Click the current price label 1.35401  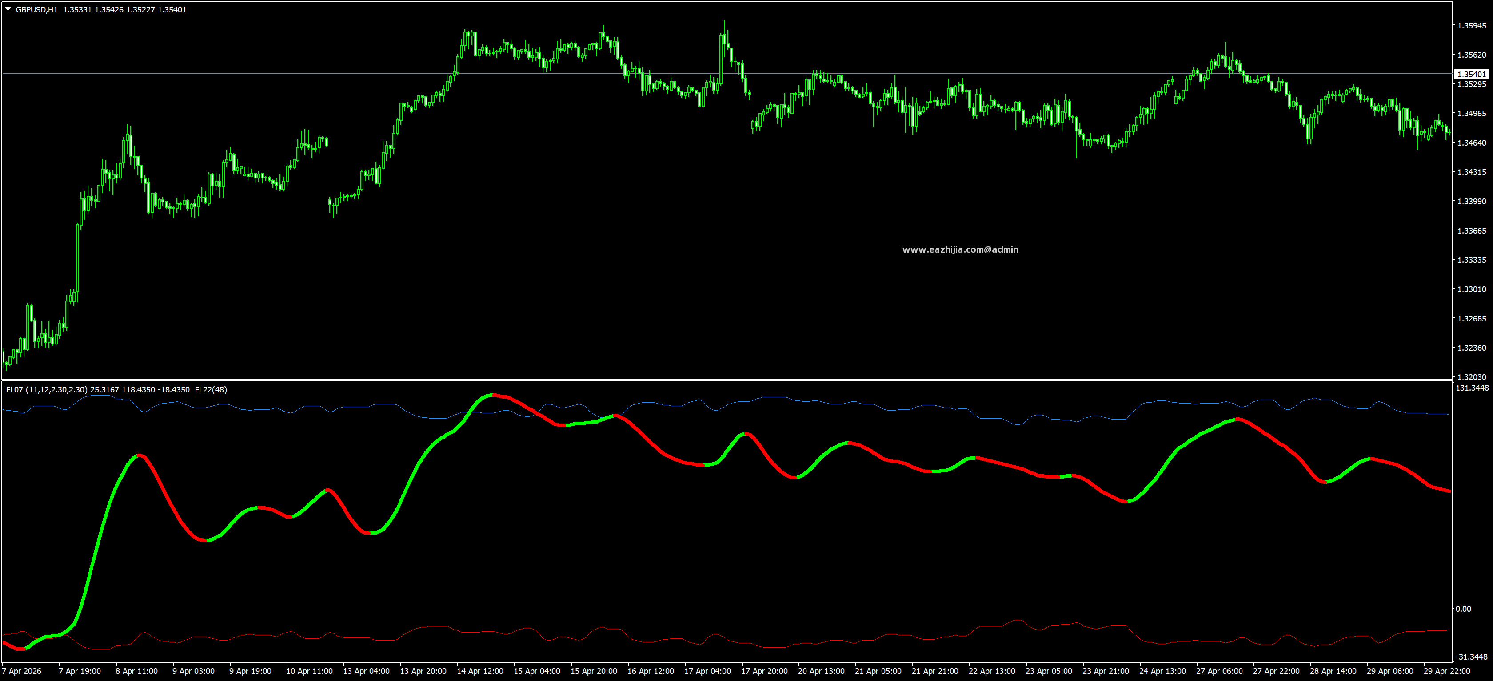(x=1472, y=74)
